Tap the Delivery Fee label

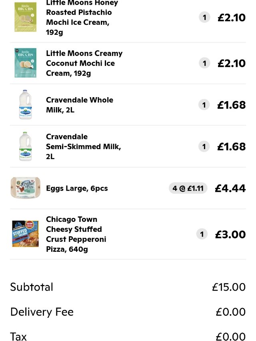[x=42, y=312]
